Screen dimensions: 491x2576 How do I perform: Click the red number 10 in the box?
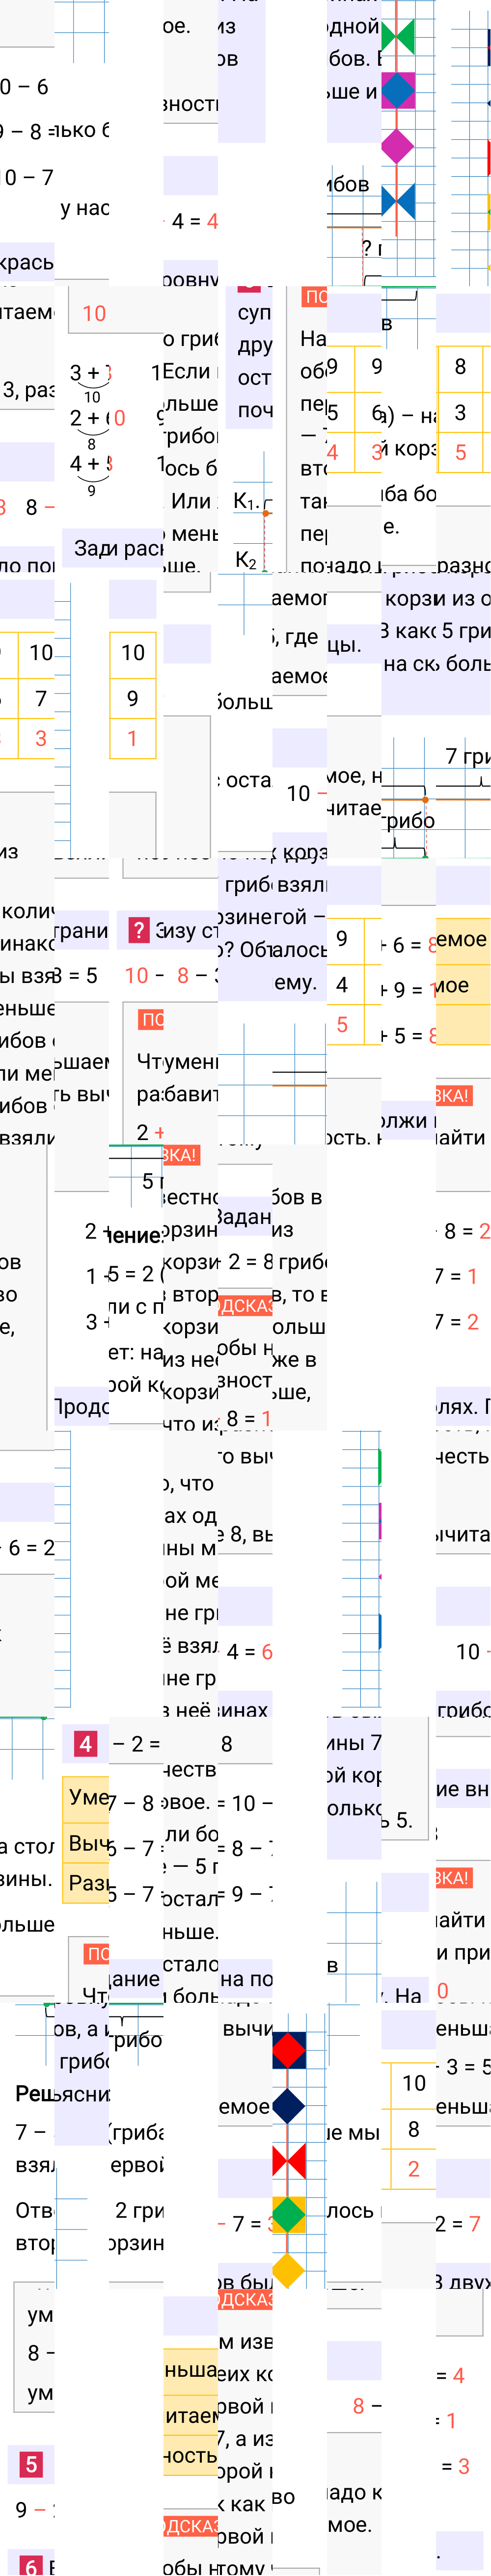pos(94,314)
